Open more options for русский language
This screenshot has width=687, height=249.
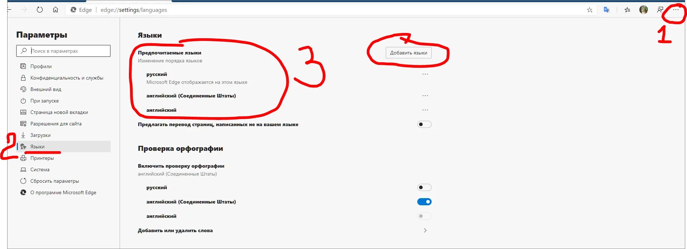point(425,74)
